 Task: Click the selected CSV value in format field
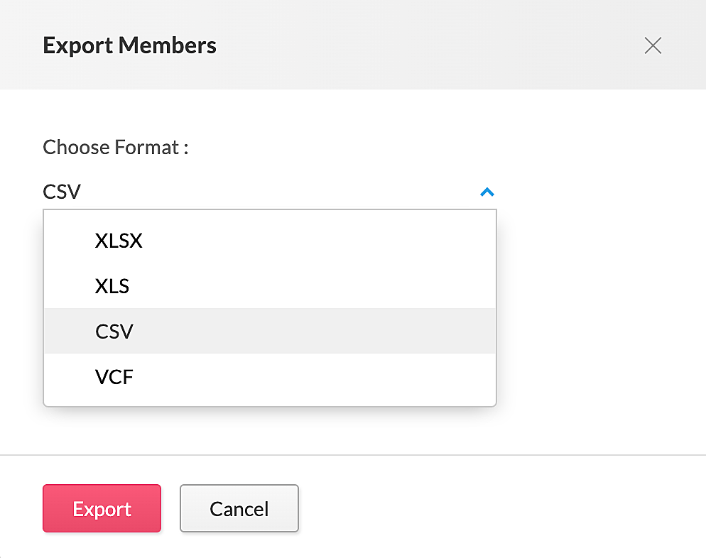[63, 192]
